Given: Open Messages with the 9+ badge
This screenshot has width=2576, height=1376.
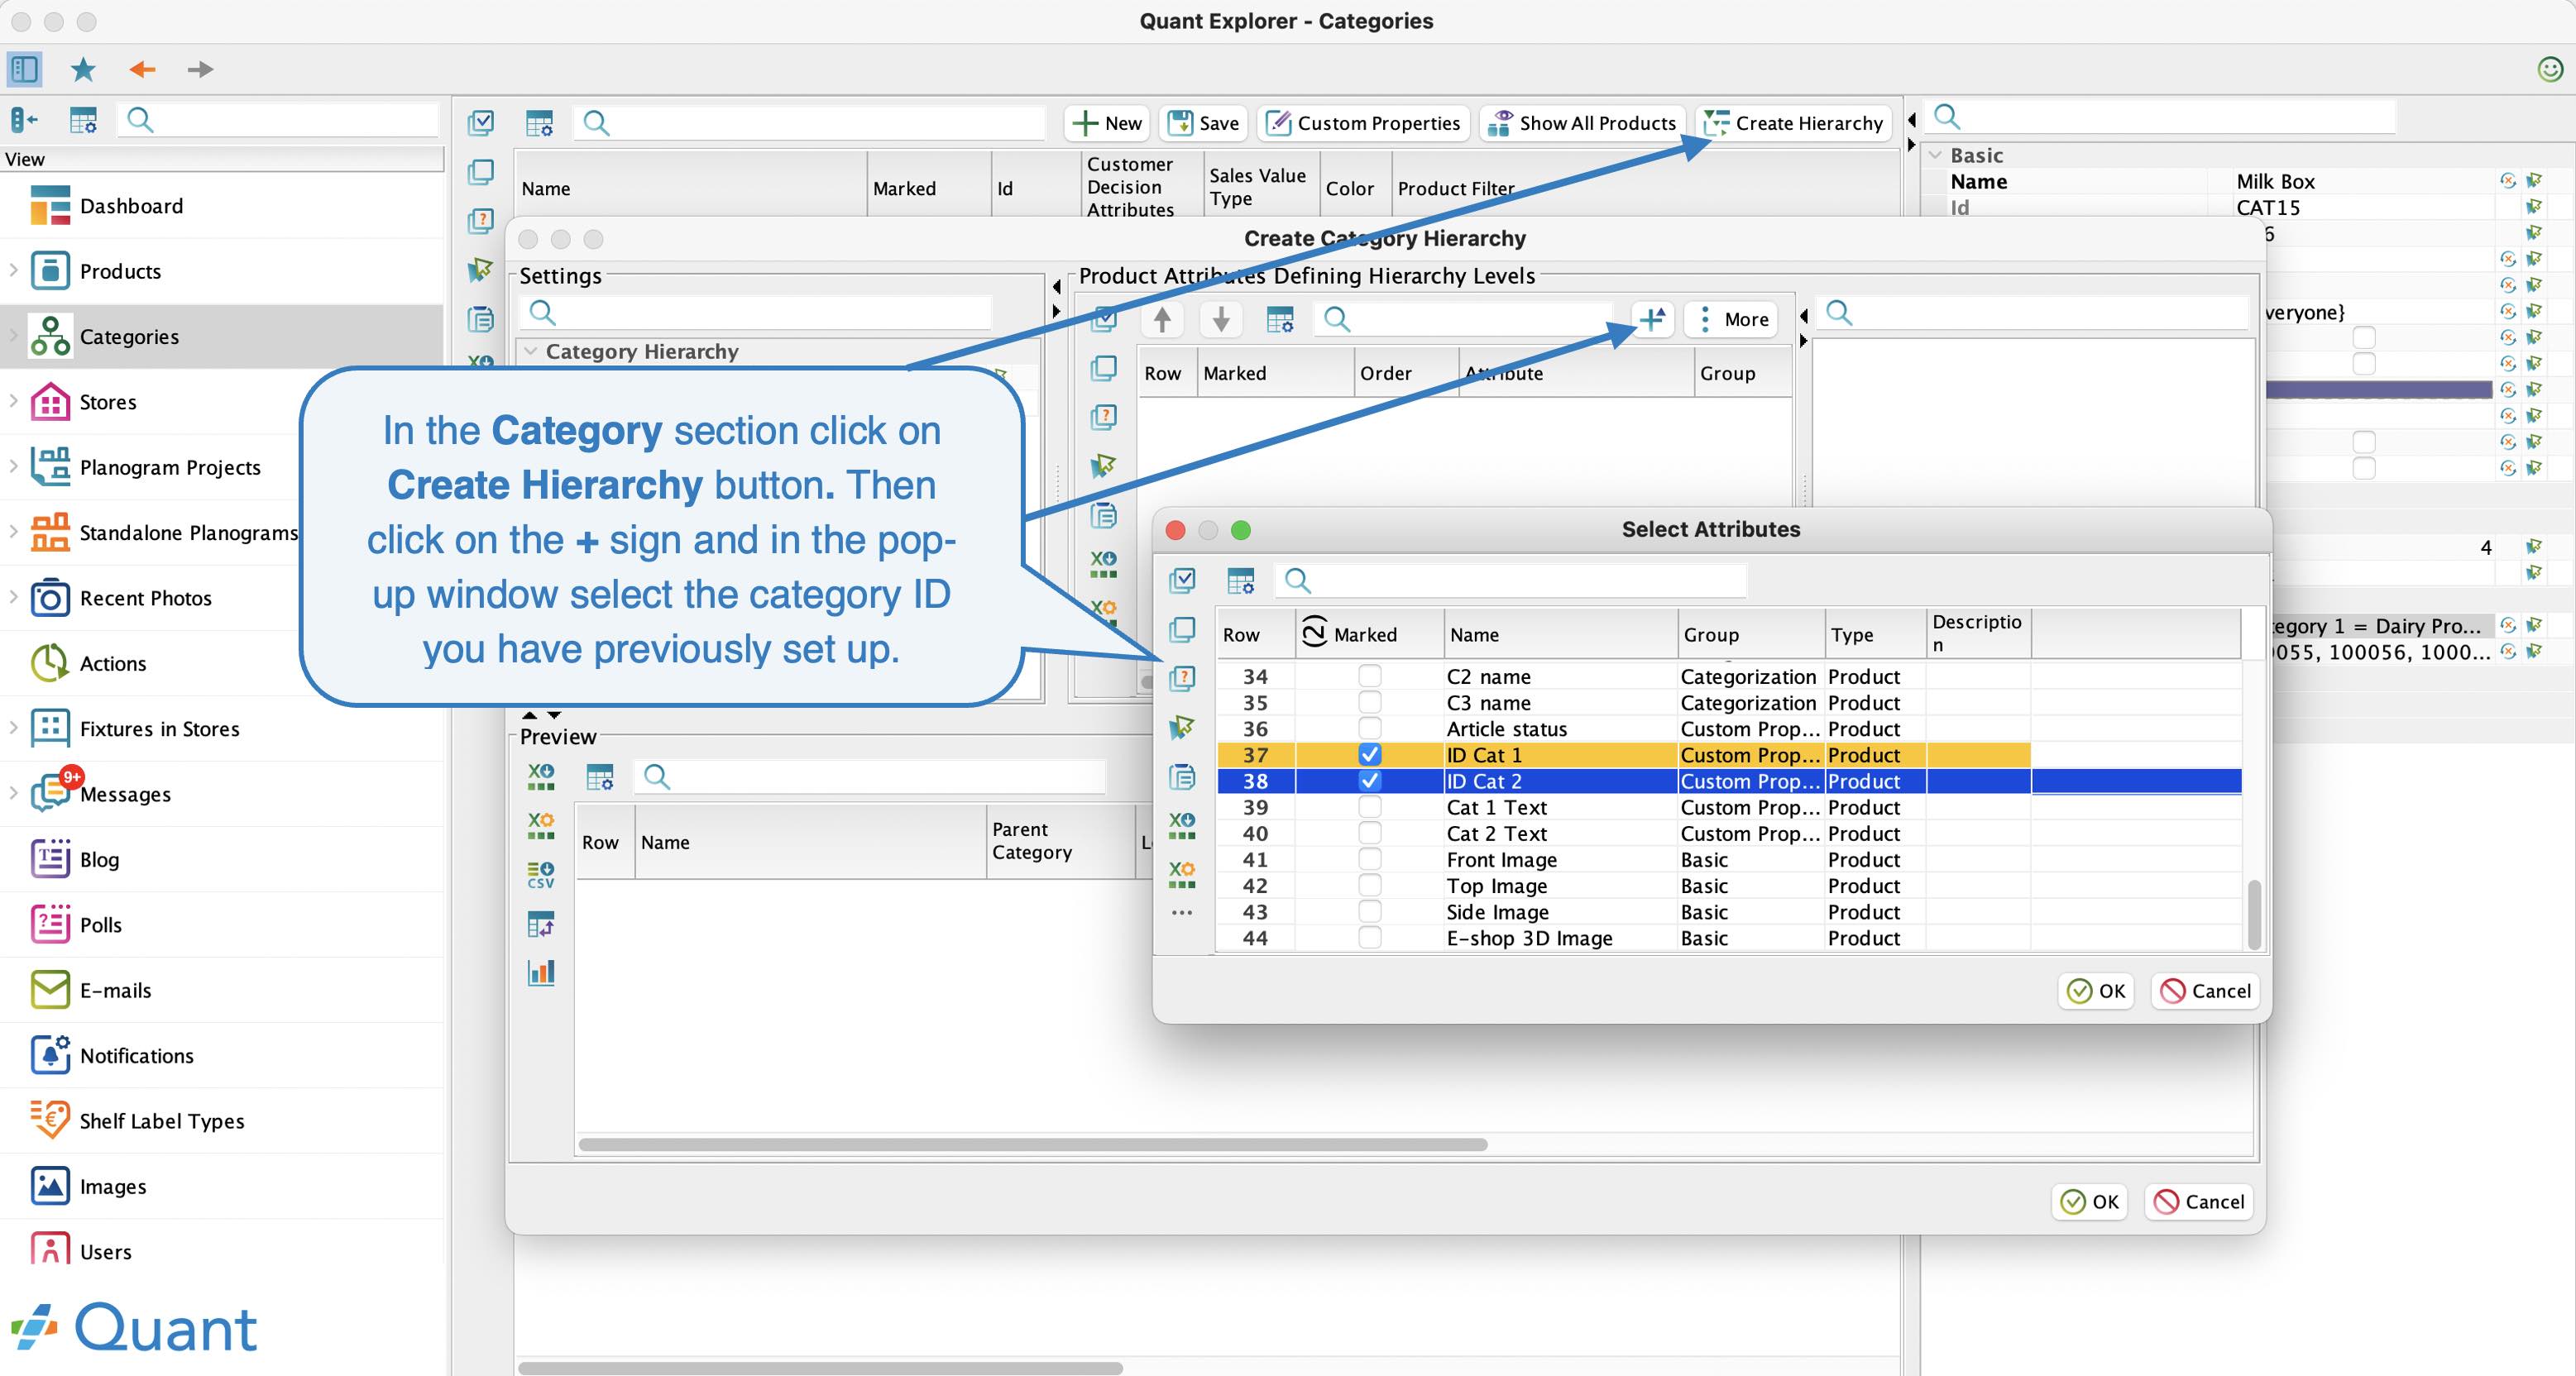Looking at the screenshot, I should click(124, 795).
